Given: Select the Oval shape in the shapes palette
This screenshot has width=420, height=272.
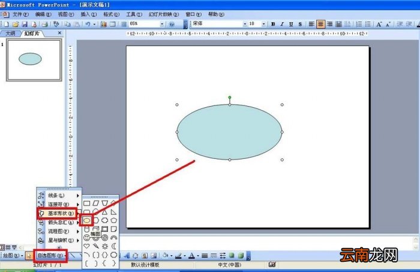Looking at the screenshot, I should pos(87,220).
